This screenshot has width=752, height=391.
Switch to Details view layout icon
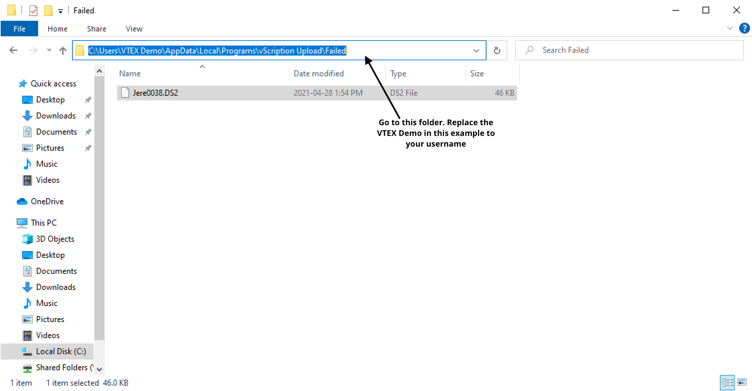tap(727, 382)
